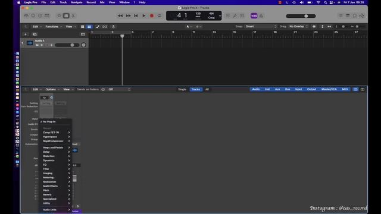The width and height of the screenshot is (381, 214).
Task: Open Smart Controls from the control bar
Action: pos(59,16)
